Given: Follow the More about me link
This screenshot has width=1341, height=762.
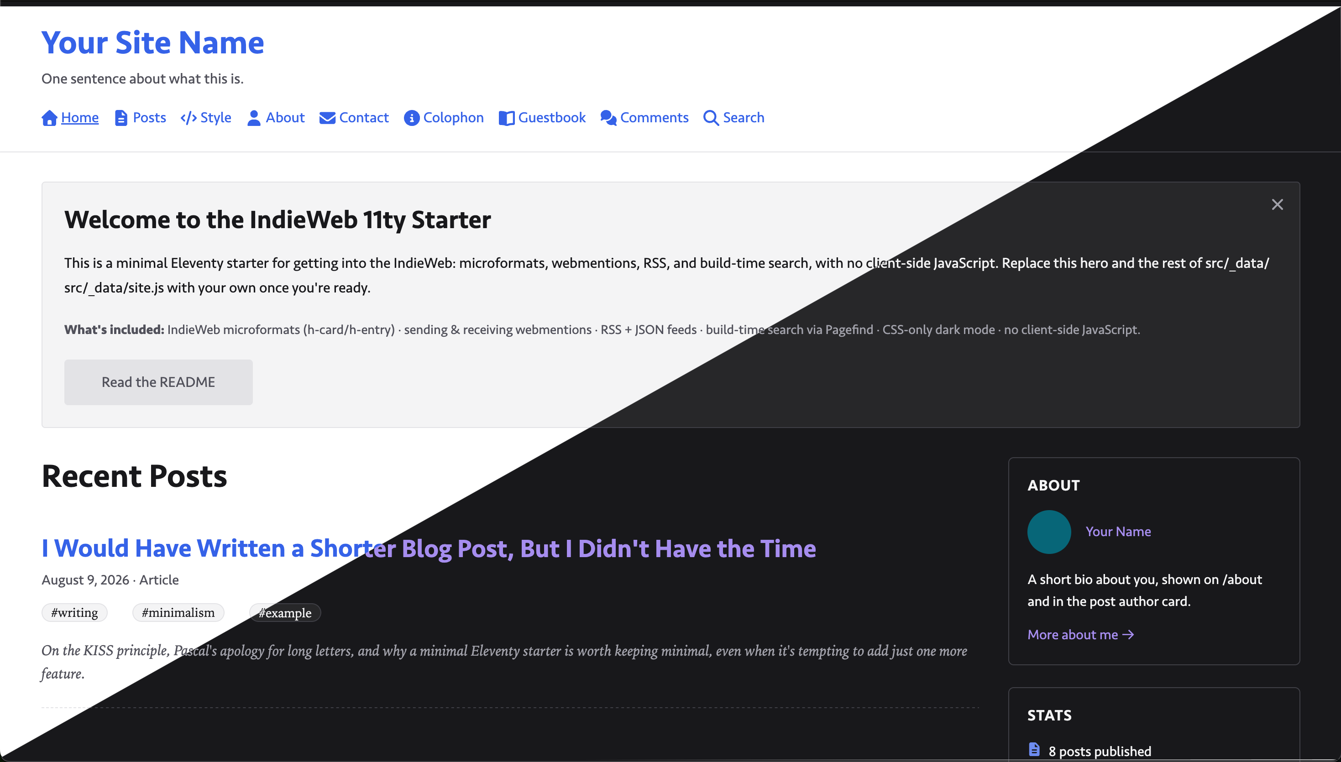Looking at the screenshot, I should click(x=1080, y=634).
